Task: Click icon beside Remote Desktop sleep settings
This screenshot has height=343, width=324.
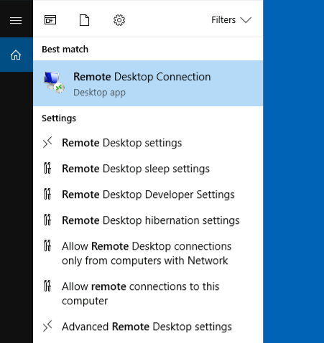Action: [47, 168]
